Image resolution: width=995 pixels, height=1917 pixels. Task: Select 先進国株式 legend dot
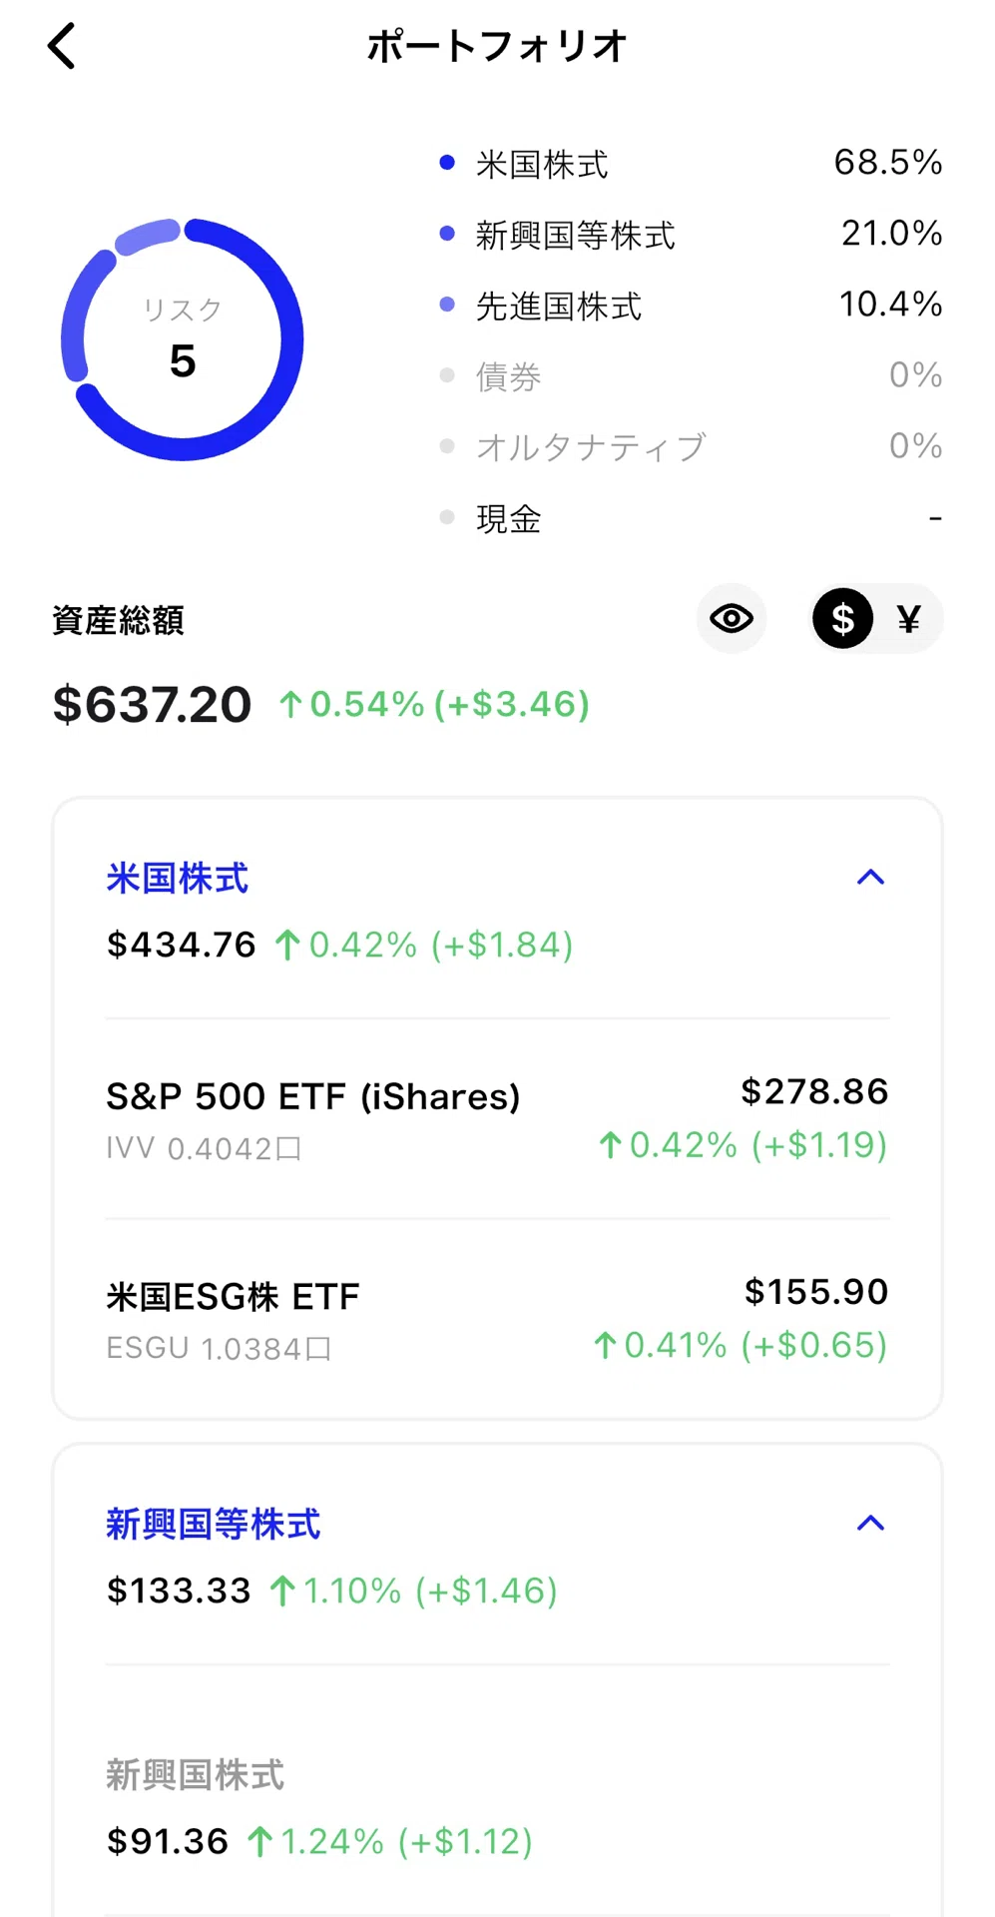pyautogui.click(x=447, y=305)
